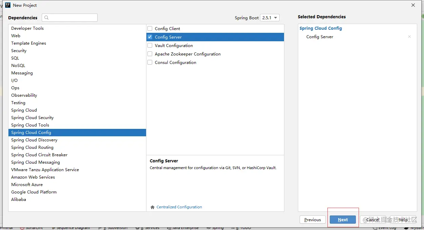Select the I/O category
Screen dimensions: 424x230
pyautogui.click(x=77, y=80)
